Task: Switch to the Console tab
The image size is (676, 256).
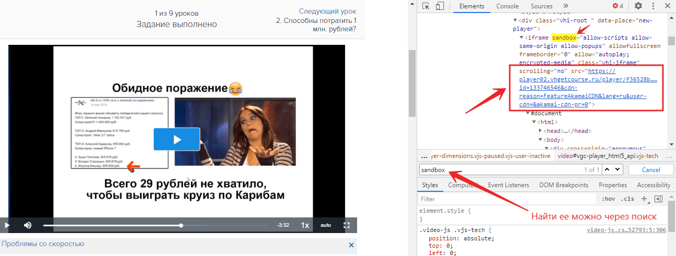Action: pos(508,6)
